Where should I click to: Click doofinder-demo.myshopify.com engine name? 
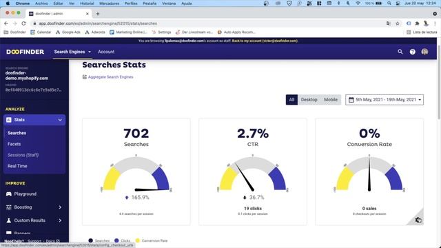tap(27, 75)
